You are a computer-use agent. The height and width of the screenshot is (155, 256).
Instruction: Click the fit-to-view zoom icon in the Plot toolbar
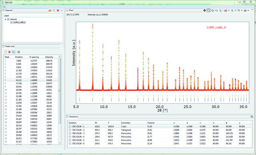click(212, 10)
